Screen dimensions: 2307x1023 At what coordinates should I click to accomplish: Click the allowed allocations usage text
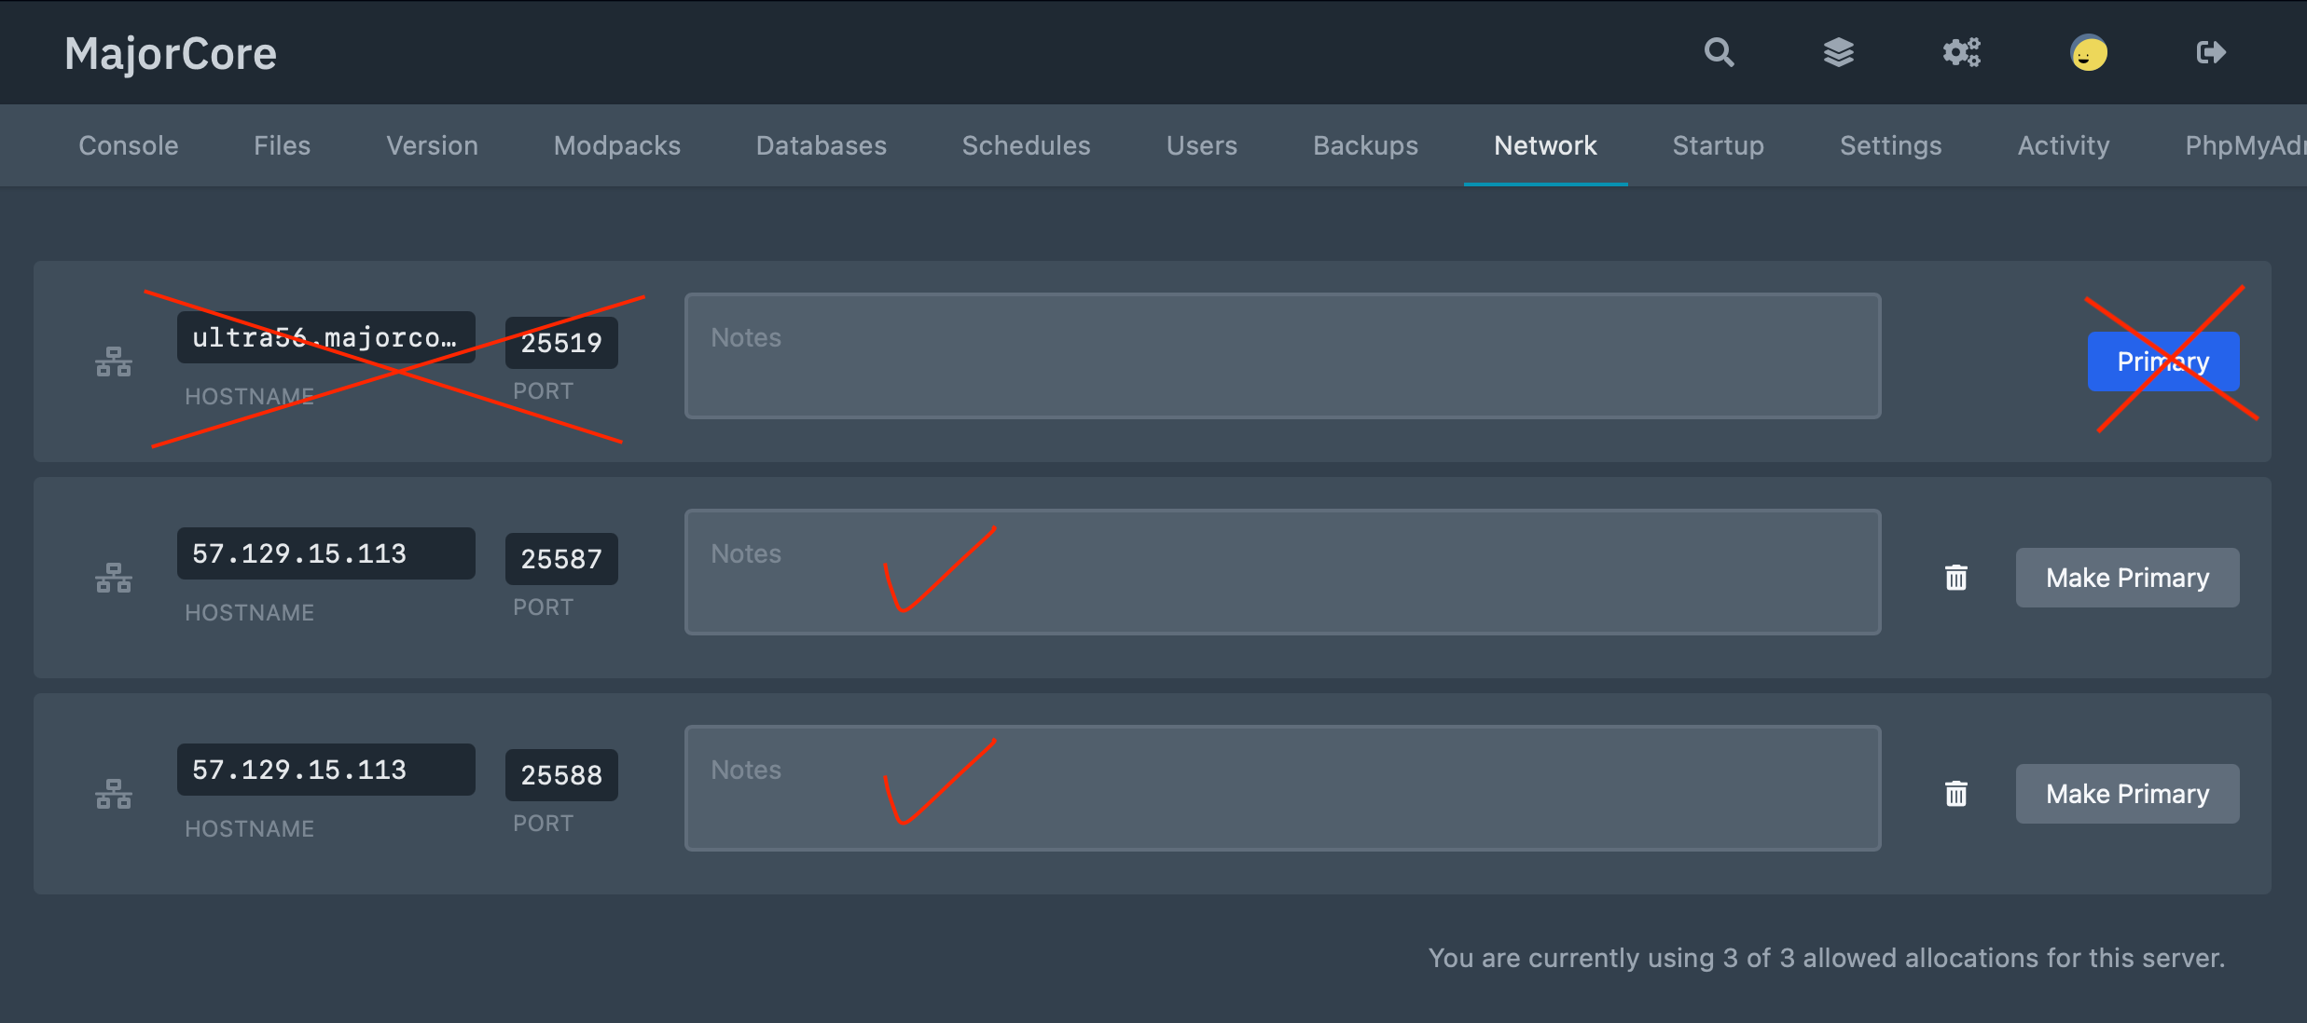pos(1826,958)
